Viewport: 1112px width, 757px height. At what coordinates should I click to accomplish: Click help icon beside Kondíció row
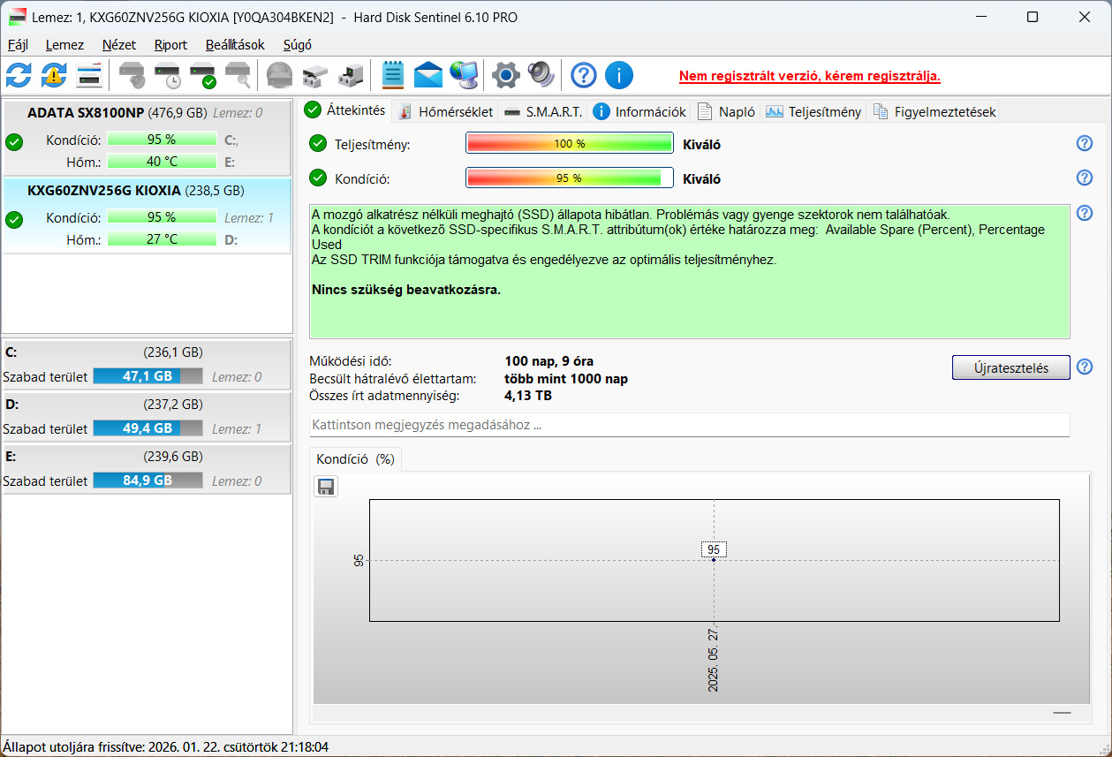(x=1085, y=178)
